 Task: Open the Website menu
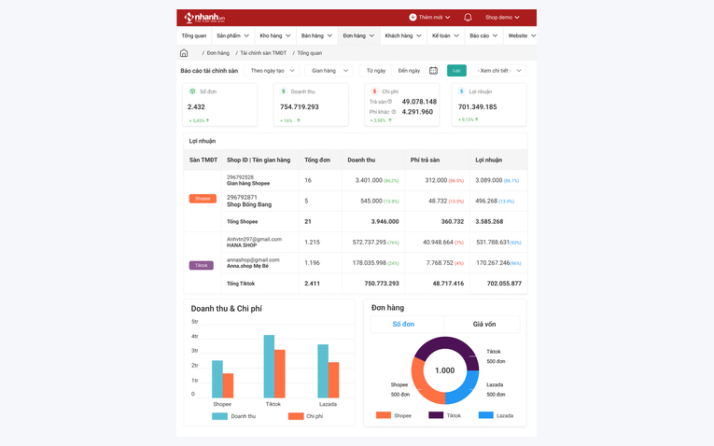(522, 35)
